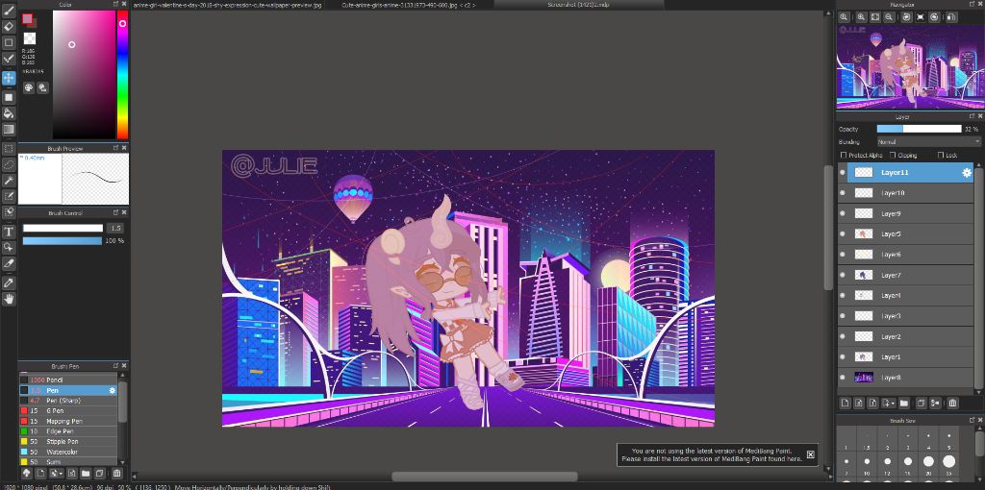Delete brush with trash icon in Brush panel

pyautogui.click(x=116, y=473)
